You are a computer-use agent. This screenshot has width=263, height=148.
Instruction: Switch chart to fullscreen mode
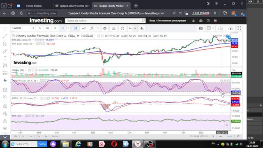[x=239, y=28]
